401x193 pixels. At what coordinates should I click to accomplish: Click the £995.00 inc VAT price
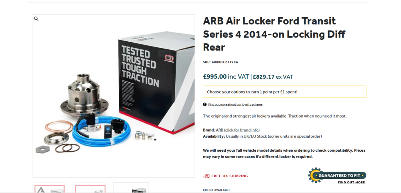(226, 77)
